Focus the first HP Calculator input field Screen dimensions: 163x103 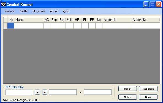coord(19,92)
